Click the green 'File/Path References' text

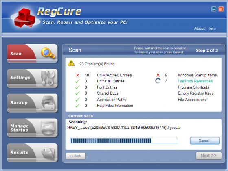click(195, 81)
